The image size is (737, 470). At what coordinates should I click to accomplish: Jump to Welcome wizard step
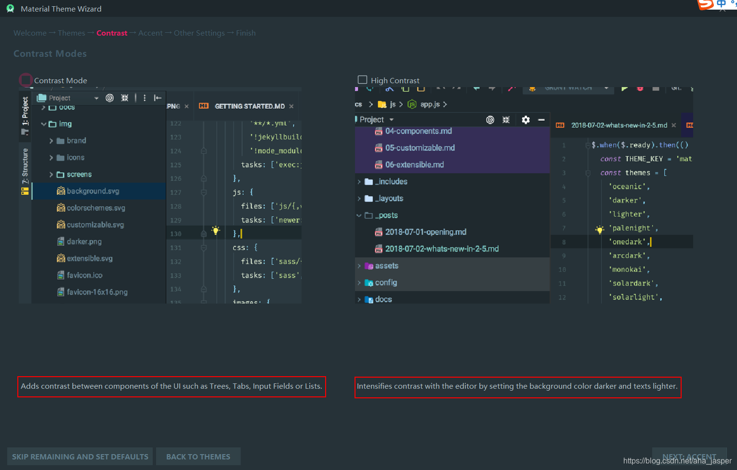pyautogui.click(x=30, y=33)
